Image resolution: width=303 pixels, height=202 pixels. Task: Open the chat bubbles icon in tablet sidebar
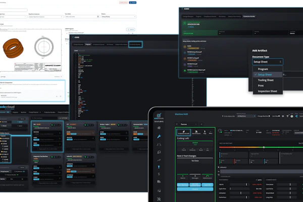[x=159, y=152]
